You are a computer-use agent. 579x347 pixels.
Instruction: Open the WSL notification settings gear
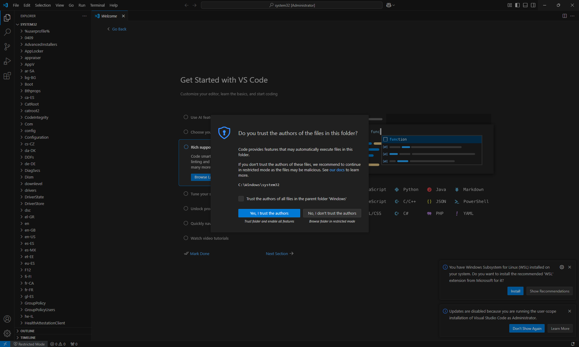tap(562, 267)
